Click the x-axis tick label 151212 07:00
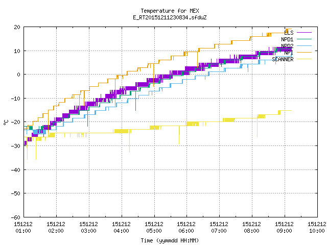Screen dimensions: 327x245 pos(219,228)
